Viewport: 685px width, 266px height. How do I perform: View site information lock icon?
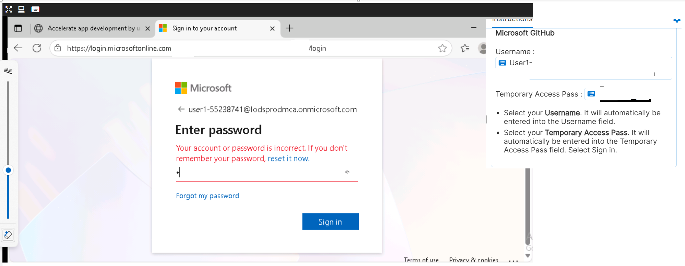[x=58, y=48]
